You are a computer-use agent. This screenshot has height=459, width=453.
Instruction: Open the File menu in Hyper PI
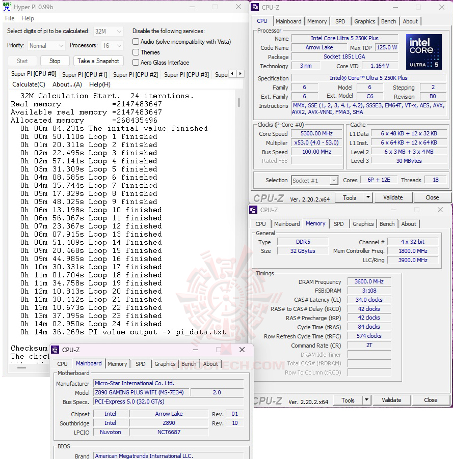coord(10,18)
